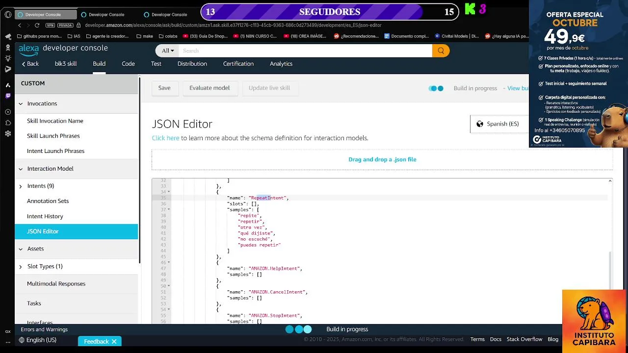This screenshot has height=353, width=628.
Task: Open Spanish (ES) language selector
Action: [499, 124]
